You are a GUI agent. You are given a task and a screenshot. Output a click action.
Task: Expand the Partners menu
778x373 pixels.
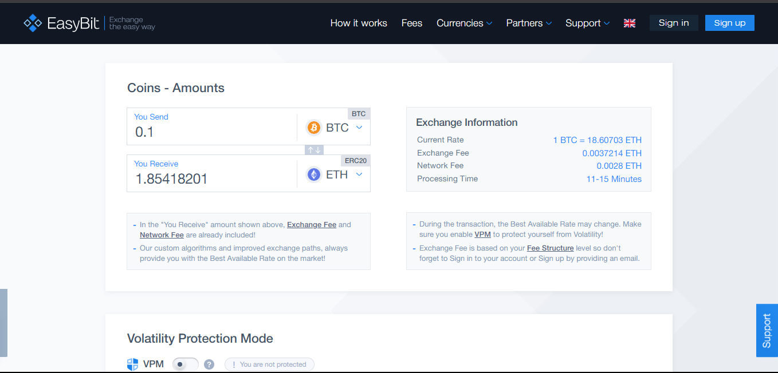pos(529,23)
